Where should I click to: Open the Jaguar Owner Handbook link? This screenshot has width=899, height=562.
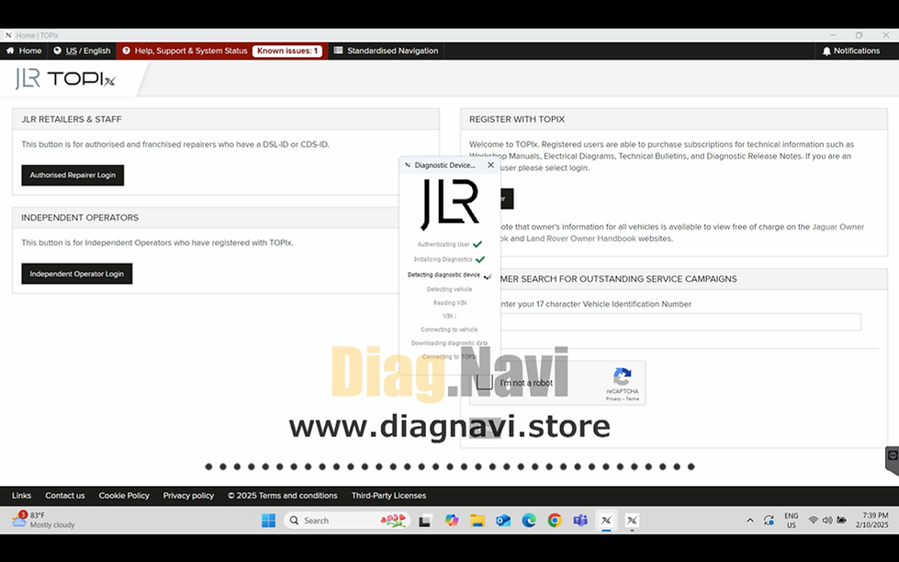pyautogui.click(x=837, y=227)
